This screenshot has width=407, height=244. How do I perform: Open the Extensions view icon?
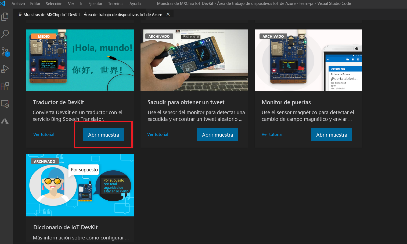click(x=5, y=86)
